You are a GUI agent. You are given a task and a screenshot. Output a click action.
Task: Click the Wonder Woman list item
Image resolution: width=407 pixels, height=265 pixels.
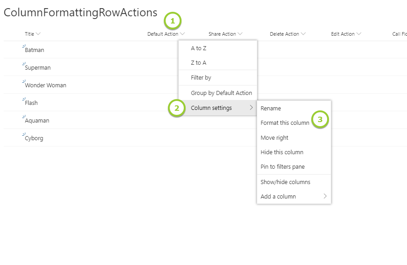(x=45, y=85)
